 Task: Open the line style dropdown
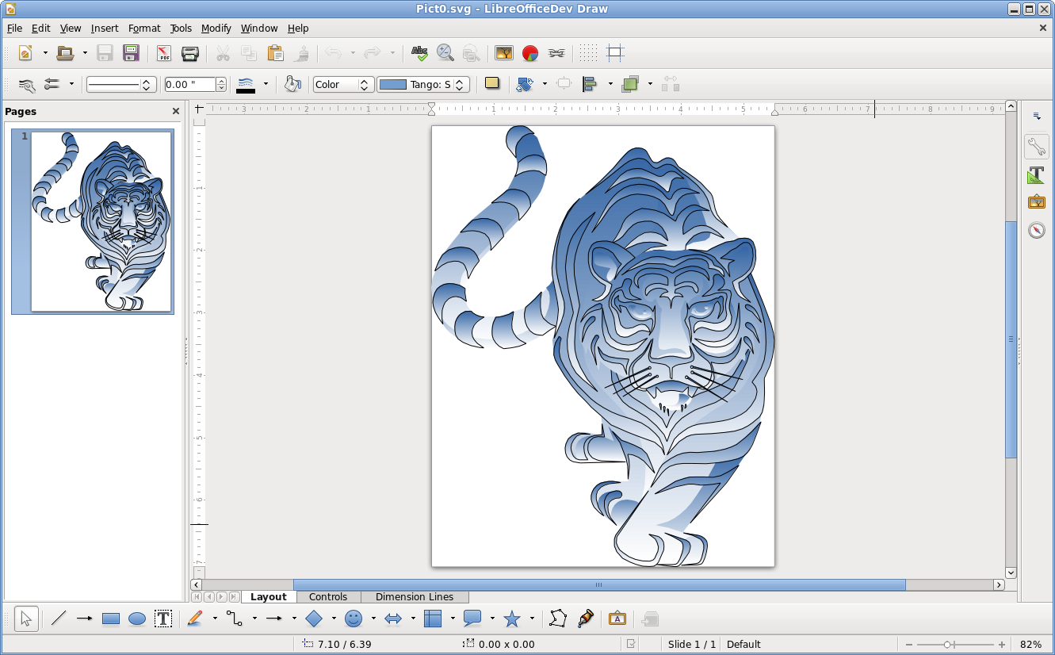click(x=146, y=84)
